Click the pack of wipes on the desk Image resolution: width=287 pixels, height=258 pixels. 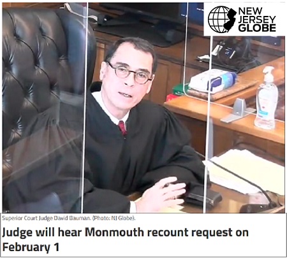coord(213,81)
